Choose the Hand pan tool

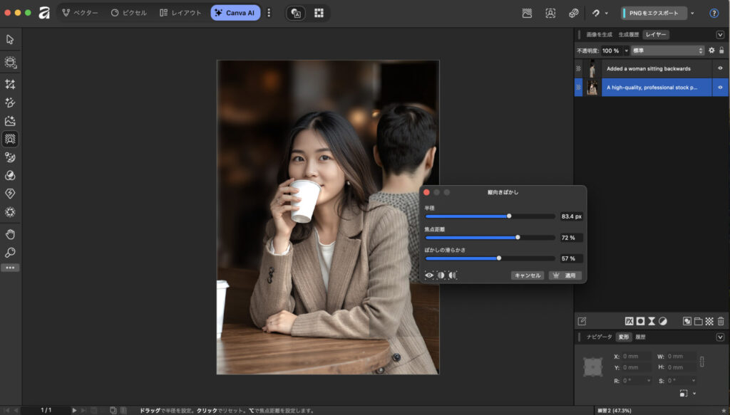pos(10,234)
